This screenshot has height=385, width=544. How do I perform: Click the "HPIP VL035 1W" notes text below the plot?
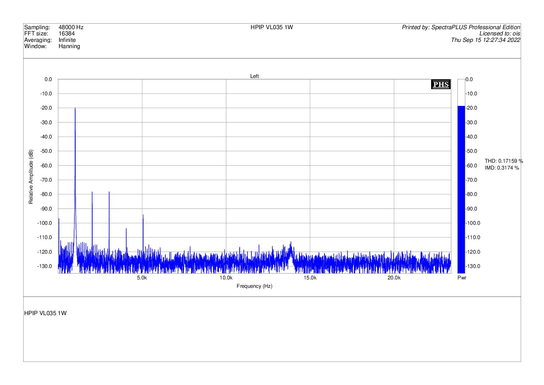[45, 313]
